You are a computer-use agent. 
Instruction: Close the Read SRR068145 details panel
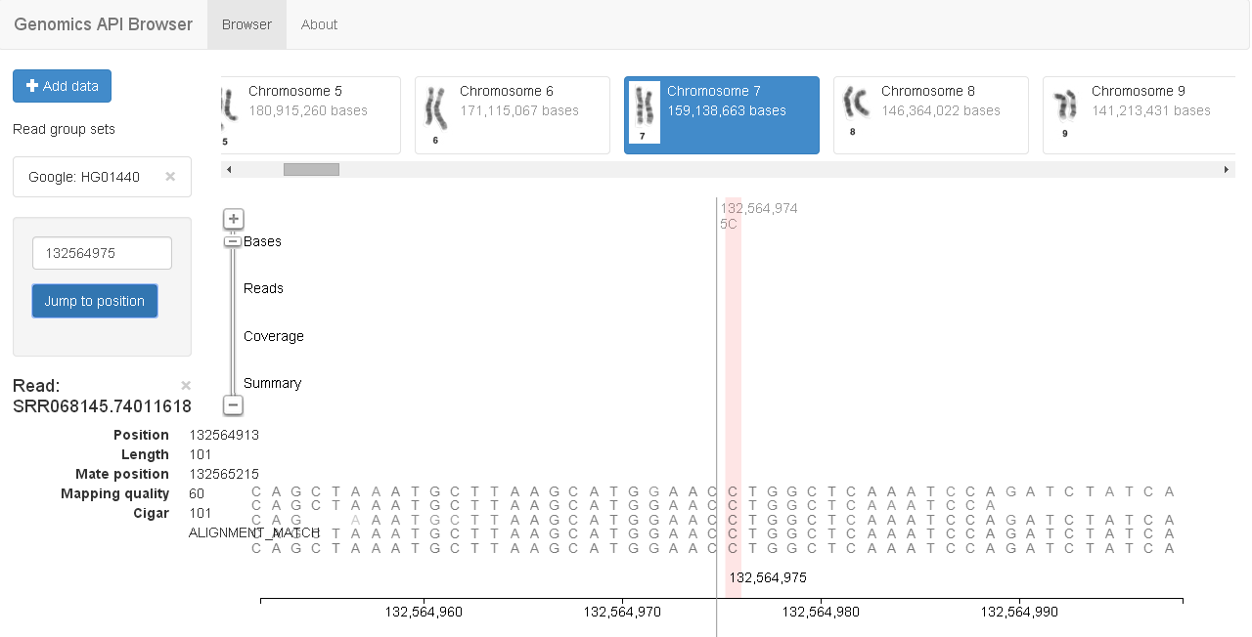point(186,386)
